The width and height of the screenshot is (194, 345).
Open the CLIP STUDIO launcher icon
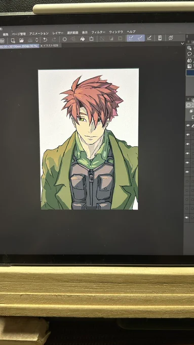click(2, 41)
